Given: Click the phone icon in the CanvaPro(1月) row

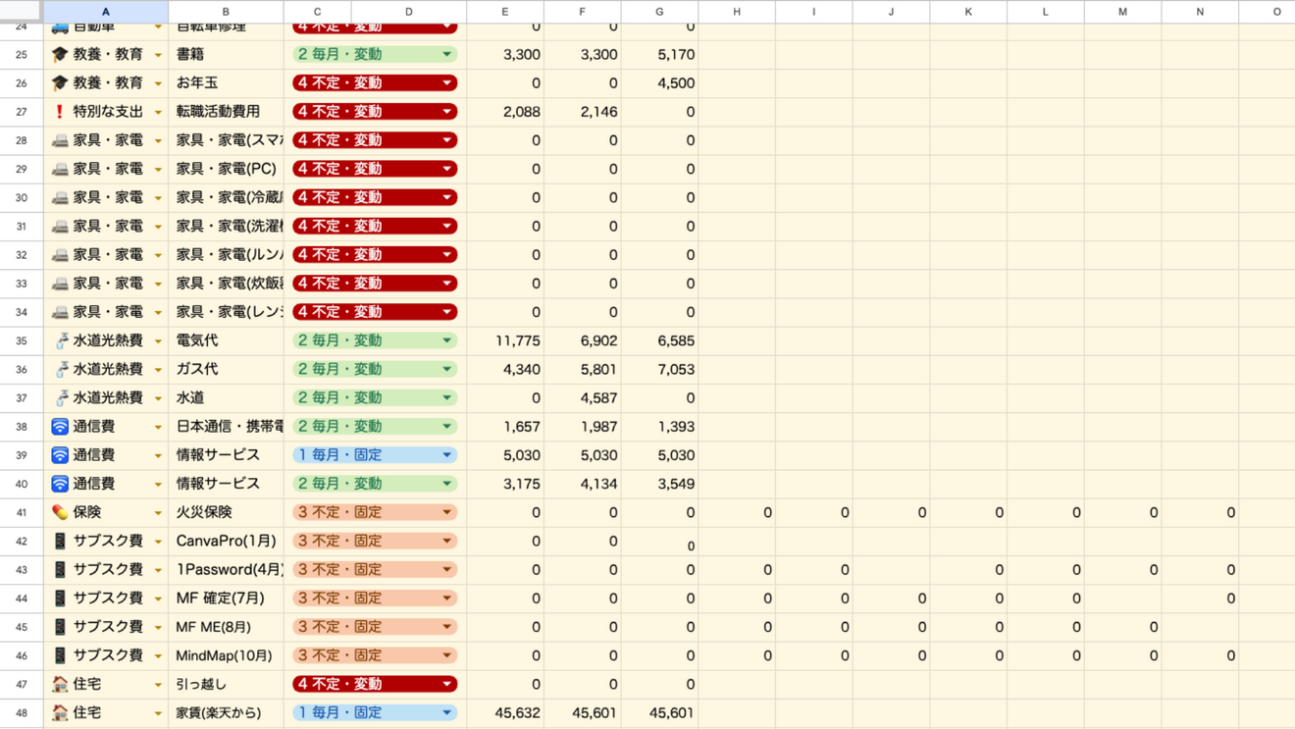Looking at the screenshot, I should click(60, 541).
